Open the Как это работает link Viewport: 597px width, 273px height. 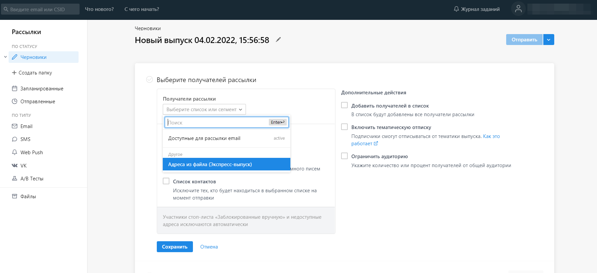tap(491, 136)
